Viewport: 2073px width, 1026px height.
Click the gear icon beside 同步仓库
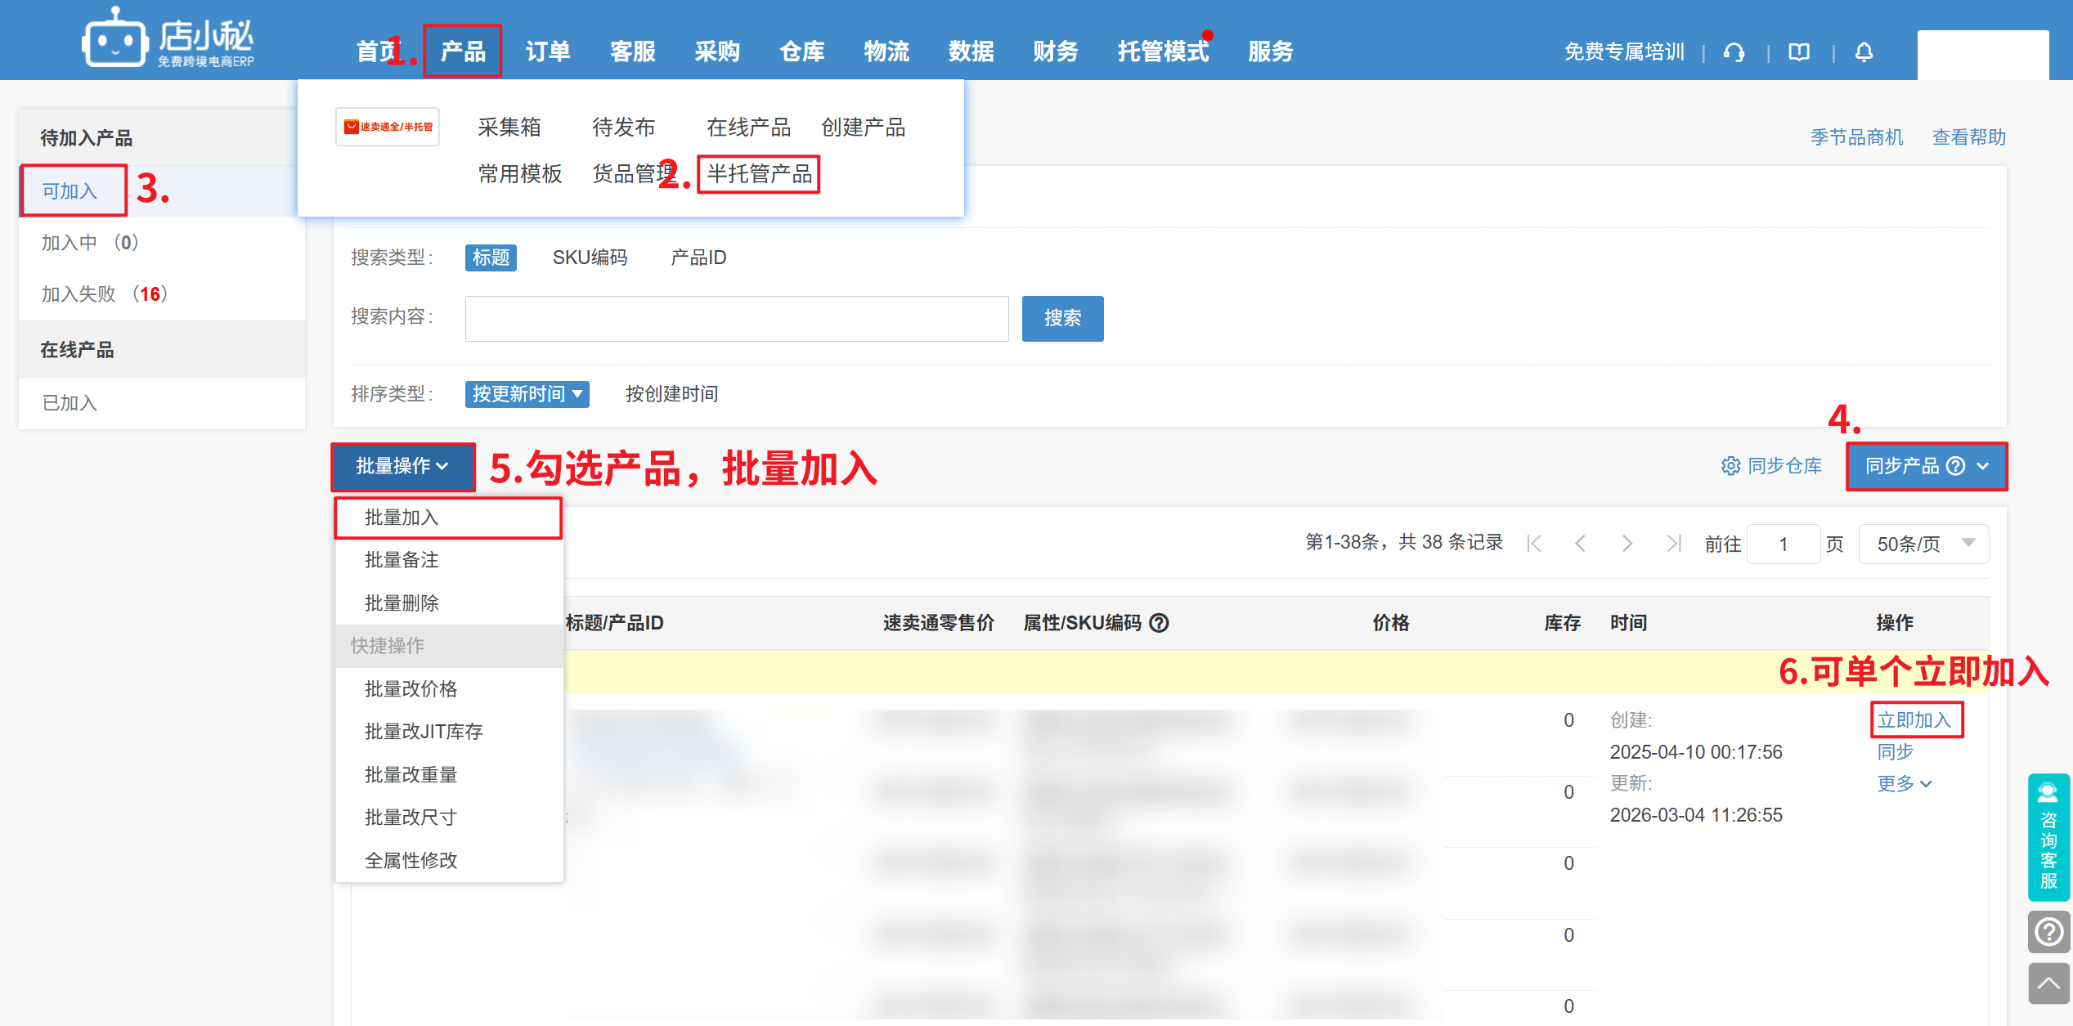(x=1730, y=466)
